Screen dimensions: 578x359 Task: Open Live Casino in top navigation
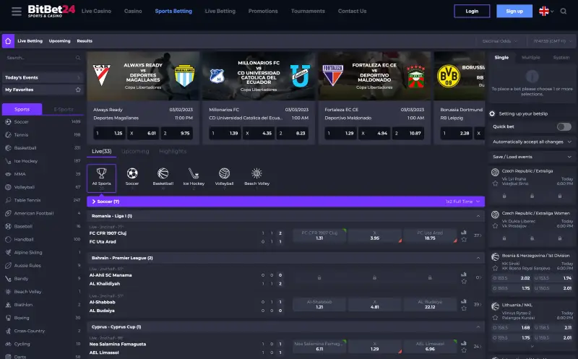pyautogui.click(x=96, y=11)
